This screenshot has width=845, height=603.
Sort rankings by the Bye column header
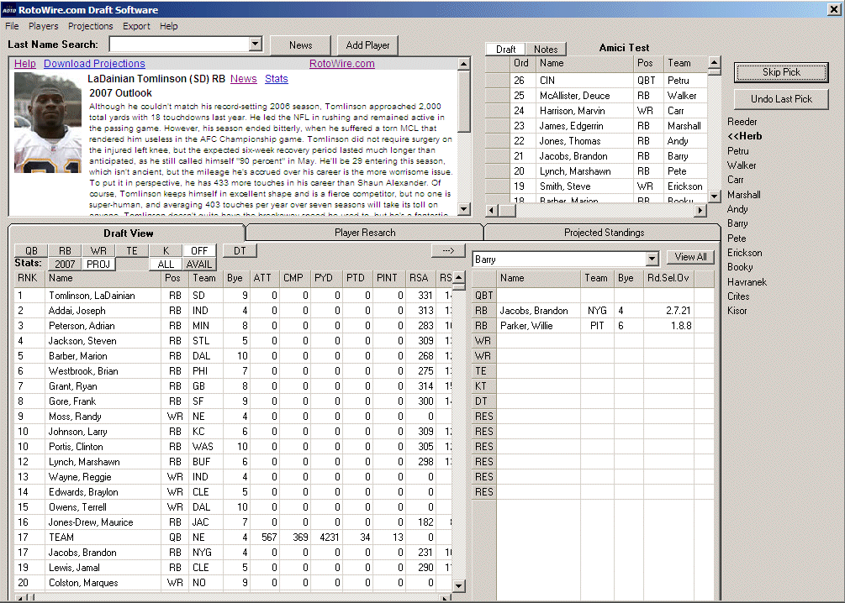click(x=235, y=278)
